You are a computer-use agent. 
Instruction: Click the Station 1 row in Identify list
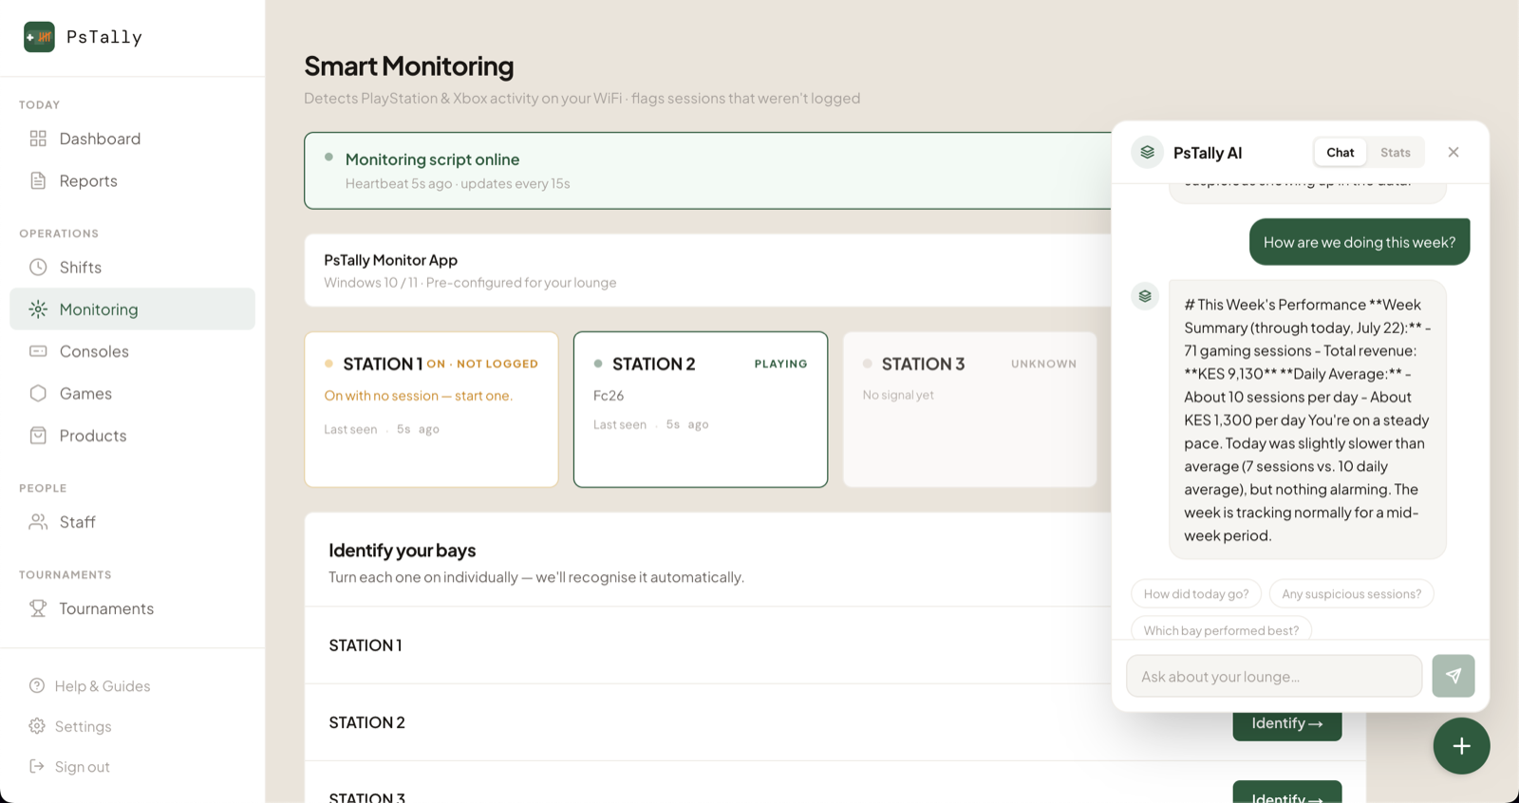(x=707, y=645)
